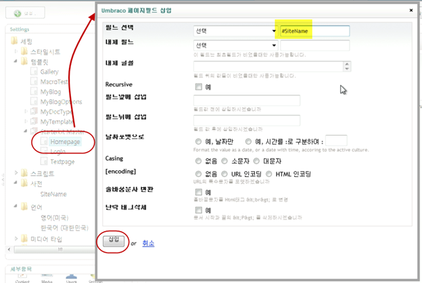Expand the MyDocType template node
Screen dimensions: 422x283
26,111
